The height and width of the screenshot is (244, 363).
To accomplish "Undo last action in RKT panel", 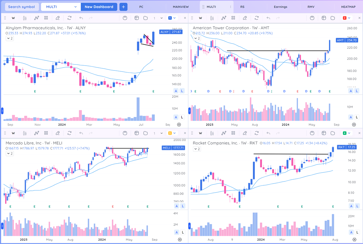I will pos(268,133).
